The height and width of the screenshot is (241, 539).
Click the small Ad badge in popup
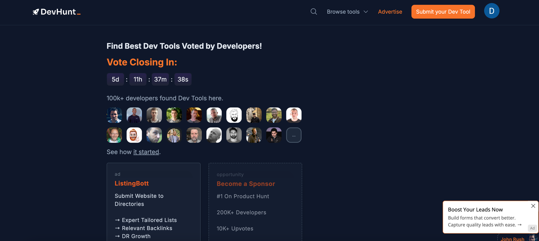[x=532, y=228]
